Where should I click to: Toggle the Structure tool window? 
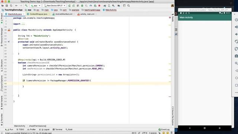pyautogui.click(x=1, y=66)
